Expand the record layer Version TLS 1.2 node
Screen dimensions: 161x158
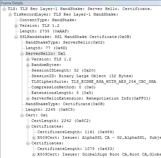pyautogui.click(x=16, y=26)
